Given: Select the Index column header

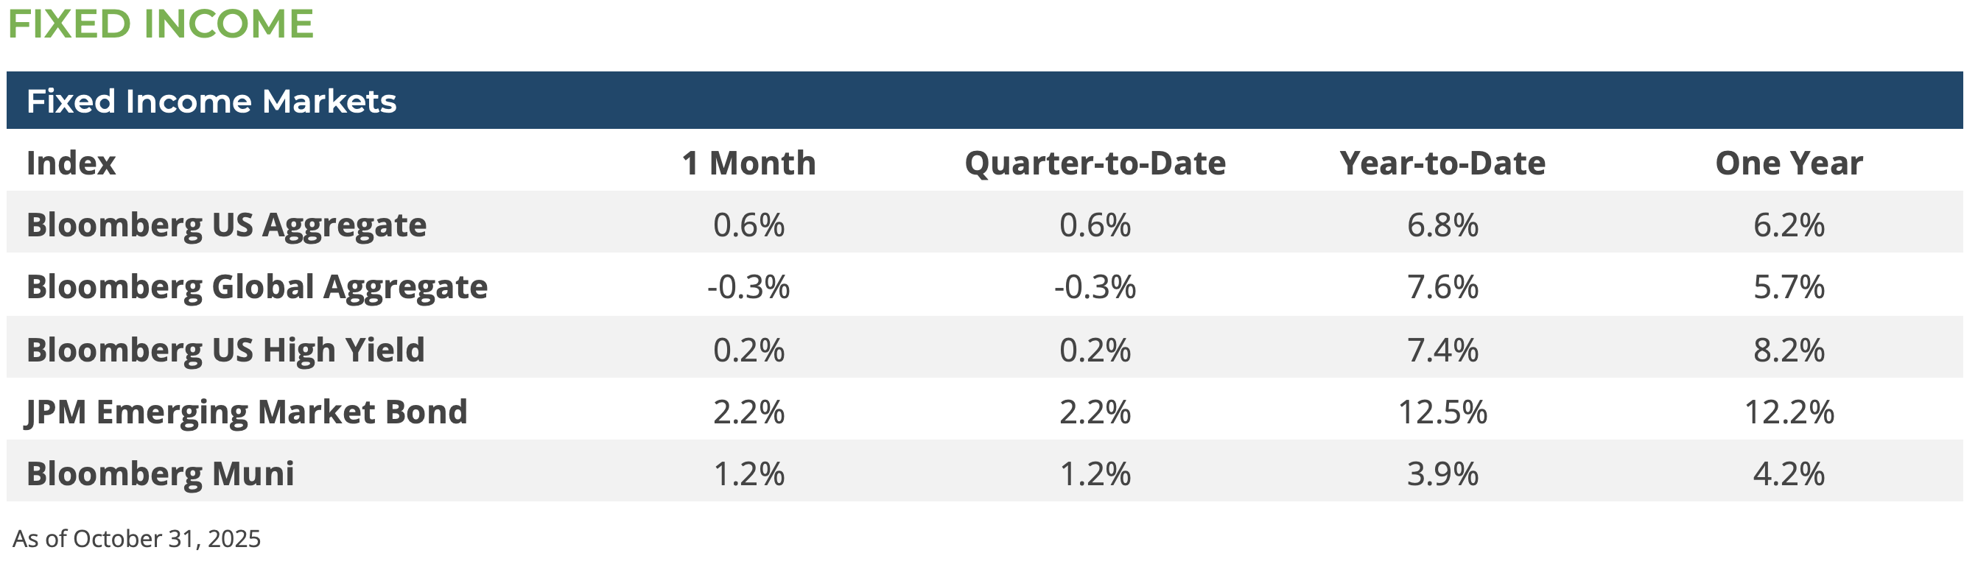Looking at the screenshot, I should point(71,163).
